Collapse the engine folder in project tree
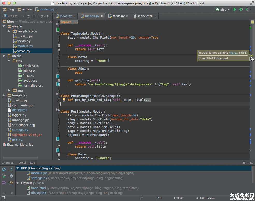This screenshot has width=255, height=201. coord(4,26)
